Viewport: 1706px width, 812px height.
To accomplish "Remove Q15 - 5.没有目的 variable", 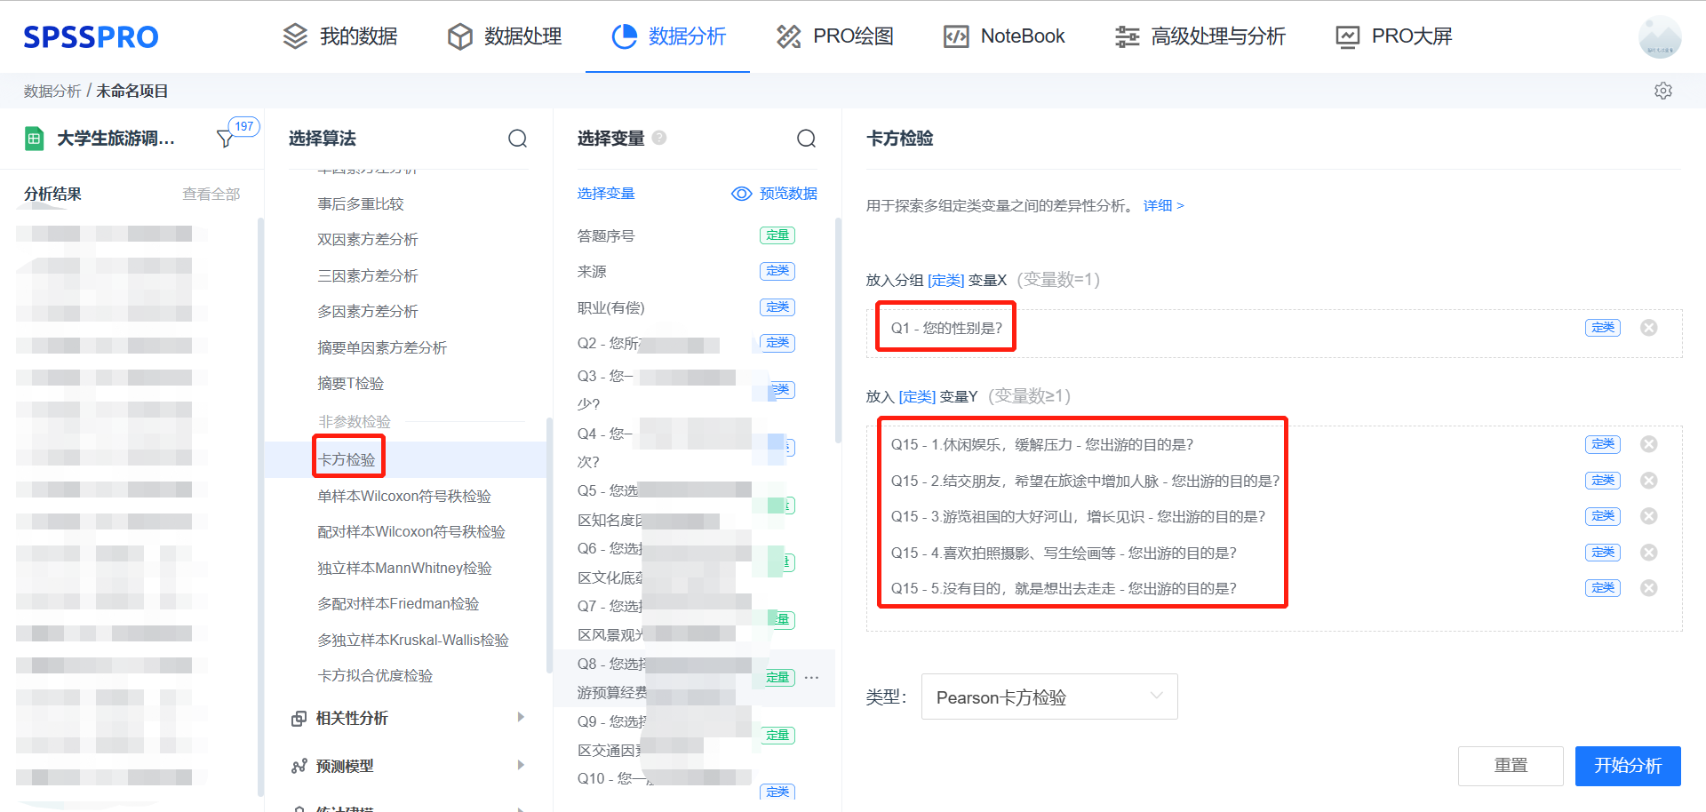I will pyautogui.click(x=1649, y=588).
